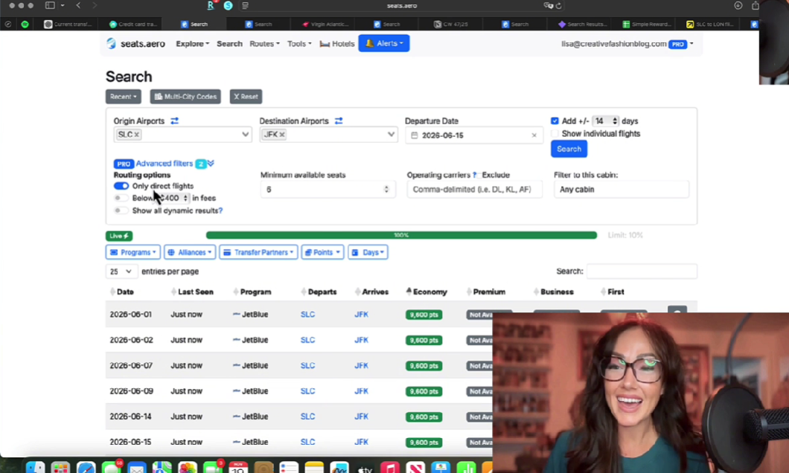Open Transfer Partners filter dropdown
The image size is (789, 473).
pos(258,252)
